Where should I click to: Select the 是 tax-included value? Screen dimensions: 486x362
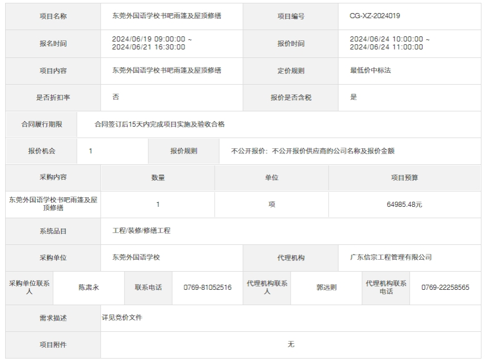click(353, 97)
